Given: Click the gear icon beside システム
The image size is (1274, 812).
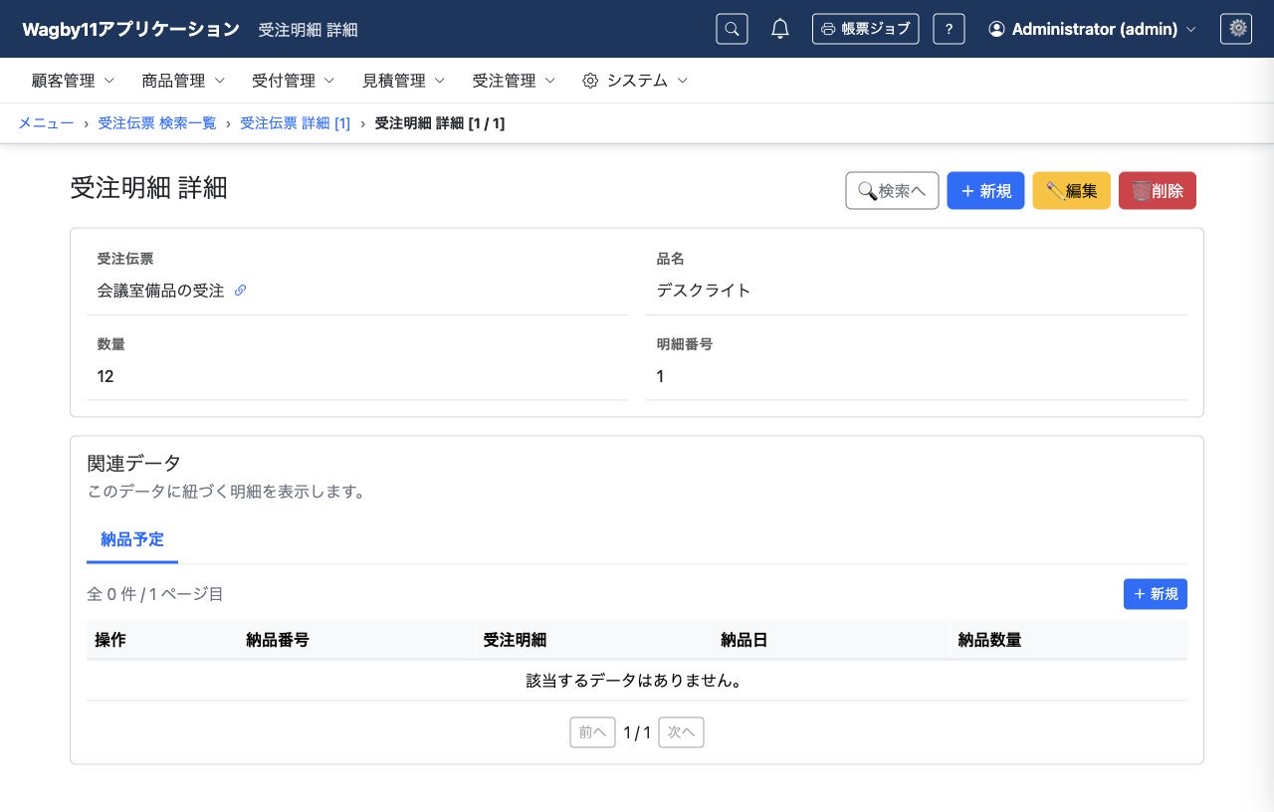Looking at the screenshot, I should pos(590,81).
